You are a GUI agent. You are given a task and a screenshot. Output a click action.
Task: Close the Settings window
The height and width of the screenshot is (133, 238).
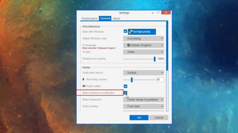click(x=166, y=13)
